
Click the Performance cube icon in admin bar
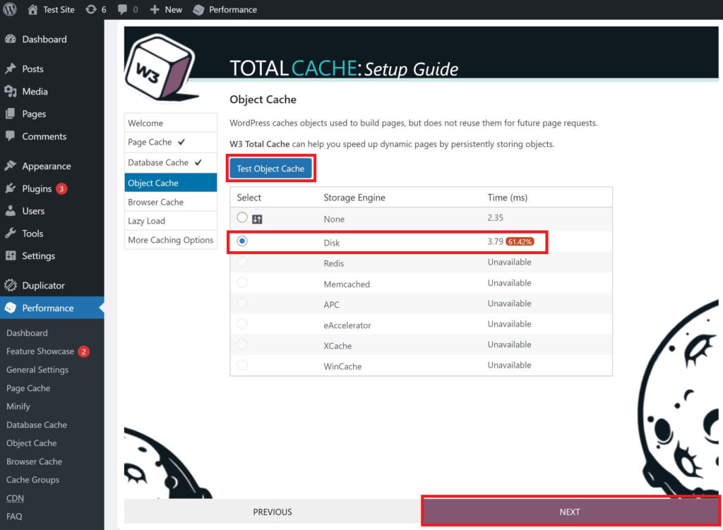click(198, 10)
